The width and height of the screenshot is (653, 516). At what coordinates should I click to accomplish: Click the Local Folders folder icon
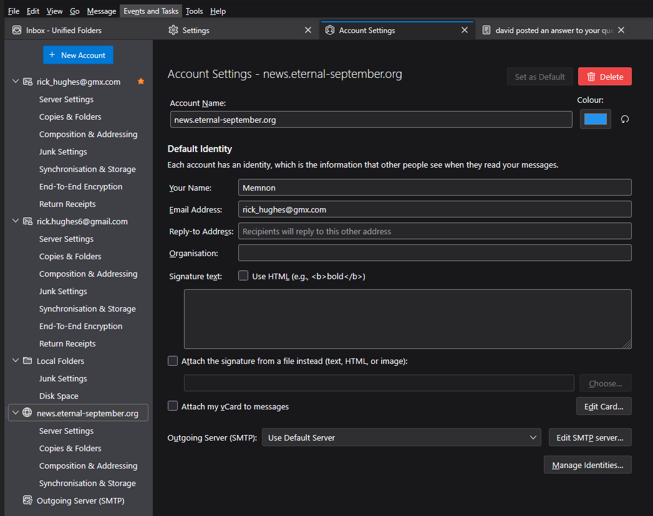[27, 361]
